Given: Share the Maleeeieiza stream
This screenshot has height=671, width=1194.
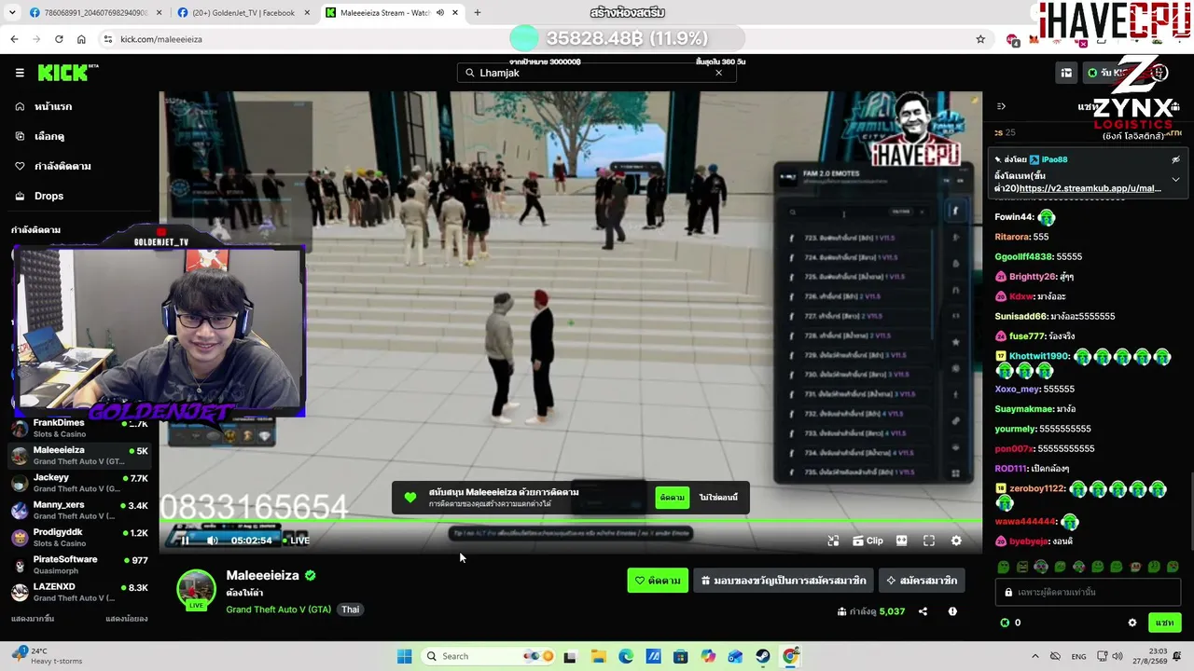Looking at the screenshot, I should [923, 611].
